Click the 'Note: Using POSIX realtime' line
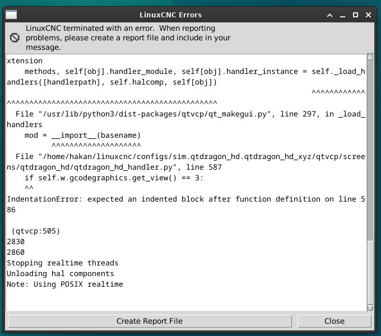 (x=65, y=284)
